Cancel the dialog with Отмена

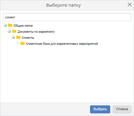122,109
